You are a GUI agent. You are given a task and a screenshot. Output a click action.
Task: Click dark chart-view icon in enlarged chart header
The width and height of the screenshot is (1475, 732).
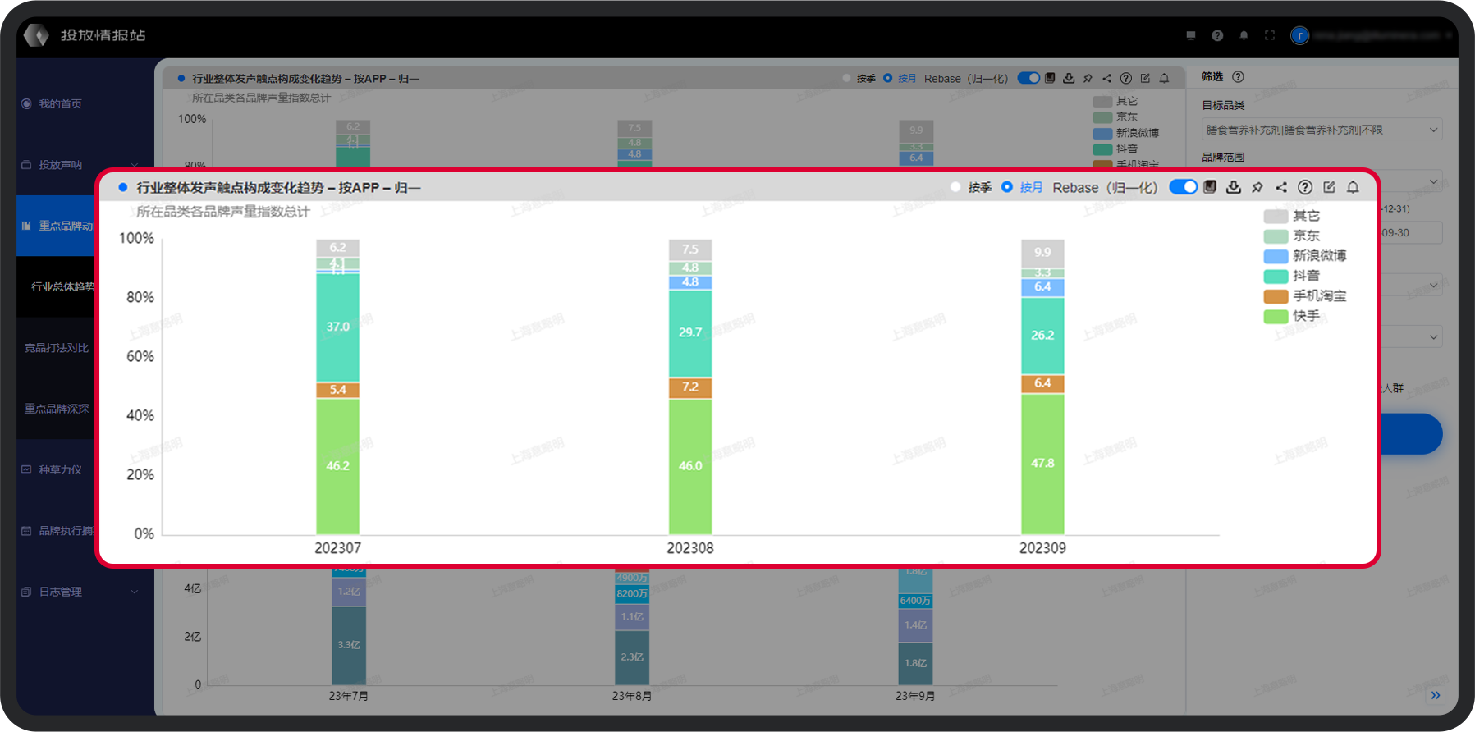pyautogui.click(x=1210, y=187)
